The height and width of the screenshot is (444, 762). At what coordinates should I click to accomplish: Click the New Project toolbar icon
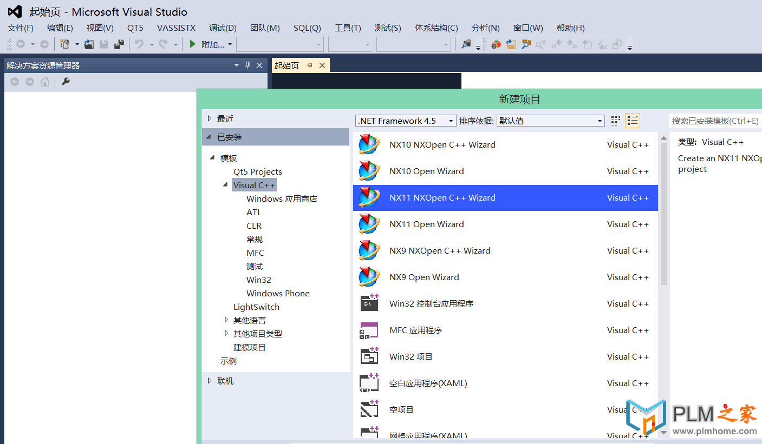click(x=65, y=44)
